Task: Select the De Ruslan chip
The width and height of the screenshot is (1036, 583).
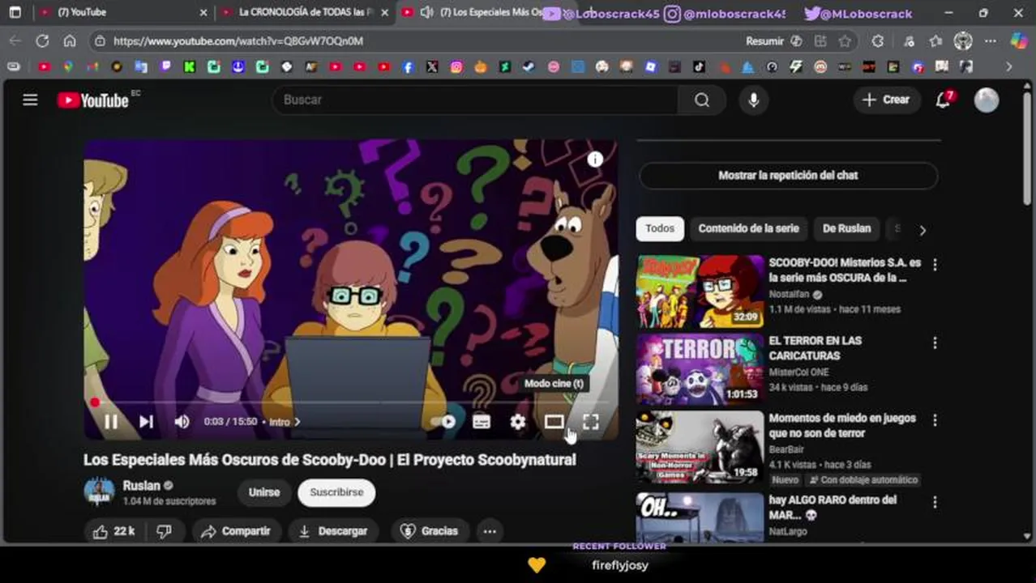Action: click(846, 228)
